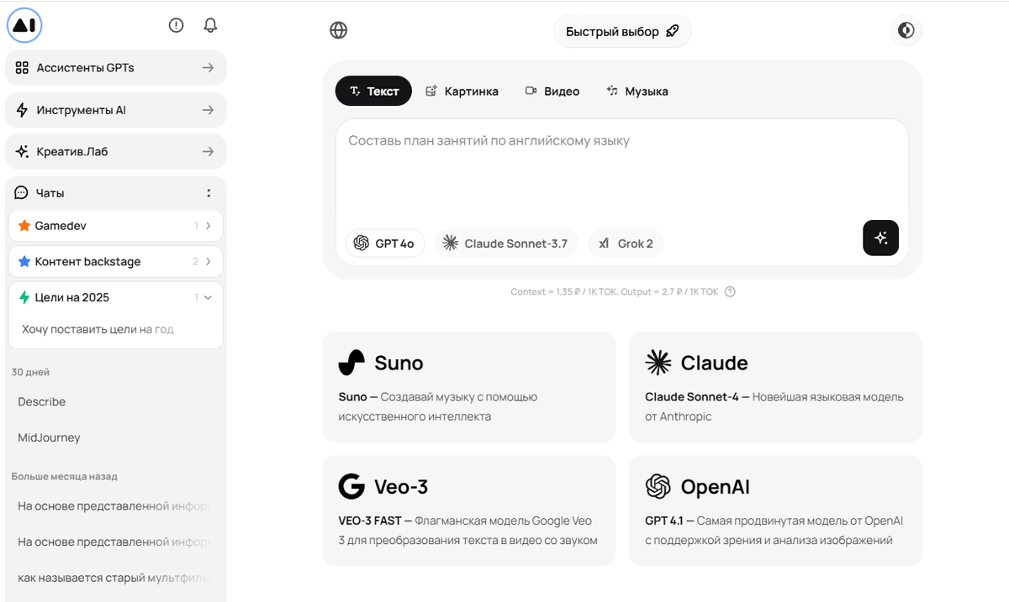
Task: Click the arrow next to Креатив.Лаб
Action: tap(208, 152)
